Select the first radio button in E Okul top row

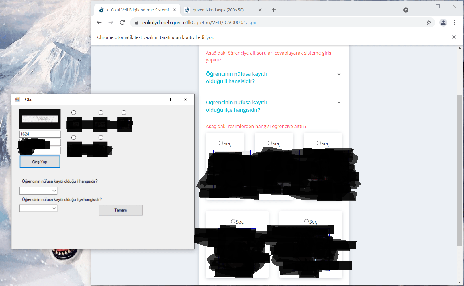coord(74,113)
